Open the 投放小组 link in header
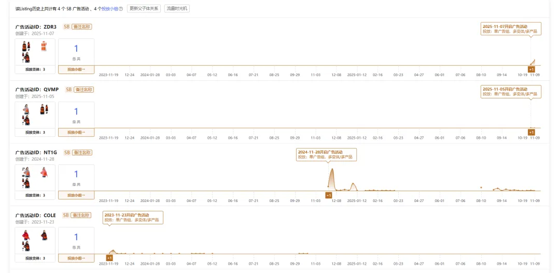Image resolution: width=560 pixels, height=273 pixels. (x=109, y=9)
